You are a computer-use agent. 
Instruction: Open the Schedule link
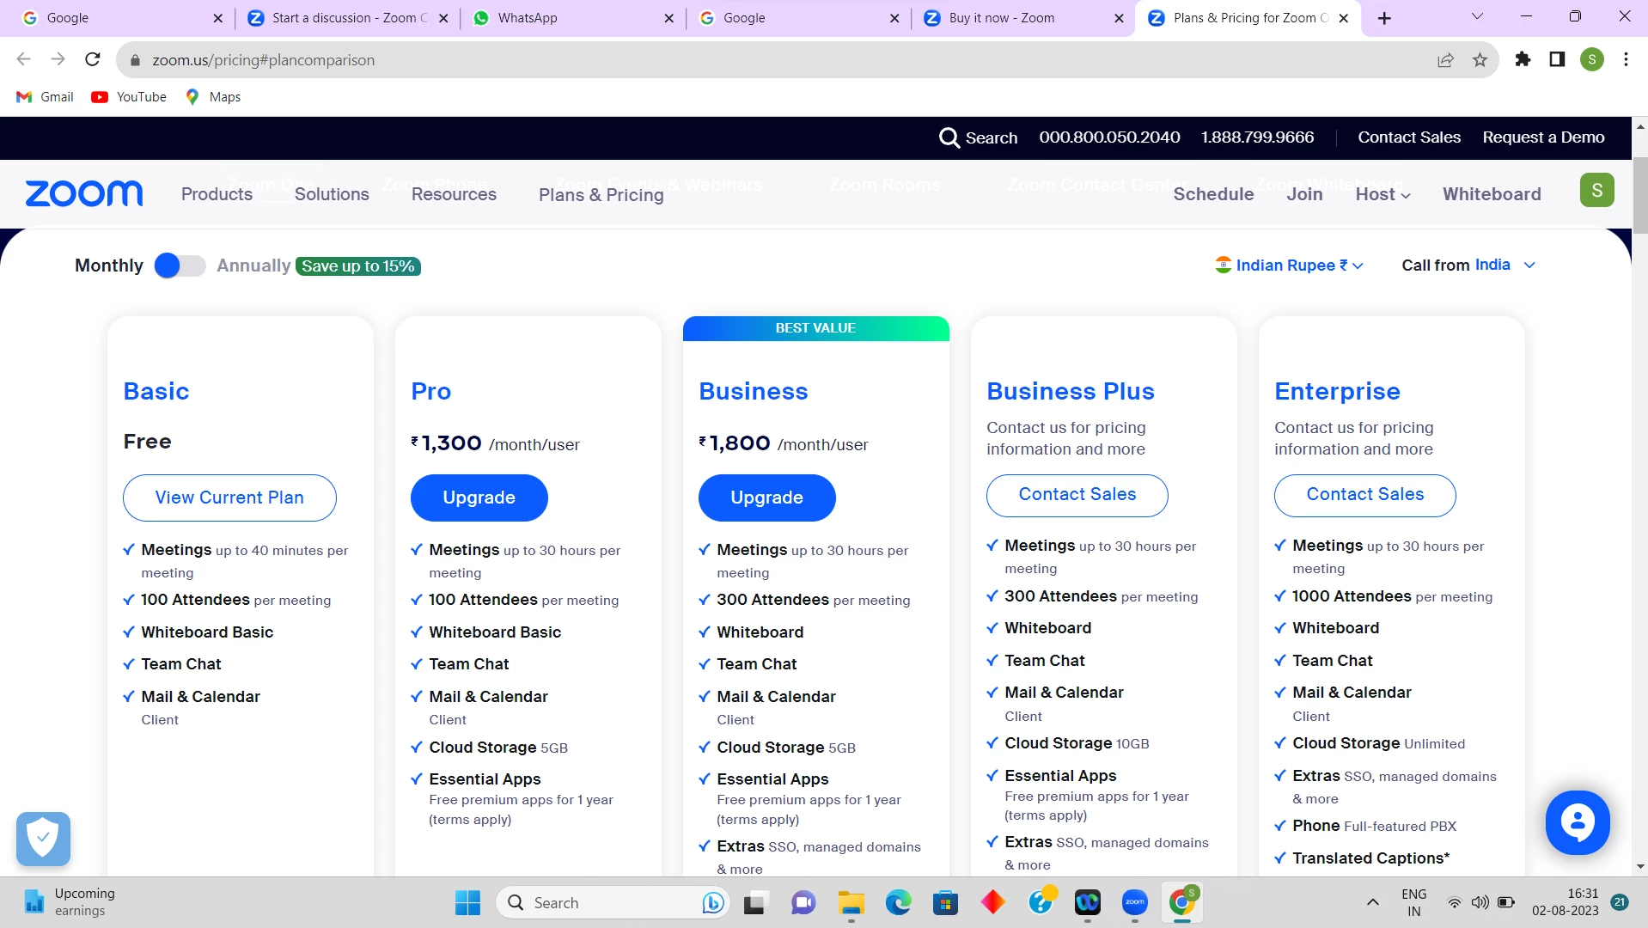pyautogui.click(x=1213, y=194)
